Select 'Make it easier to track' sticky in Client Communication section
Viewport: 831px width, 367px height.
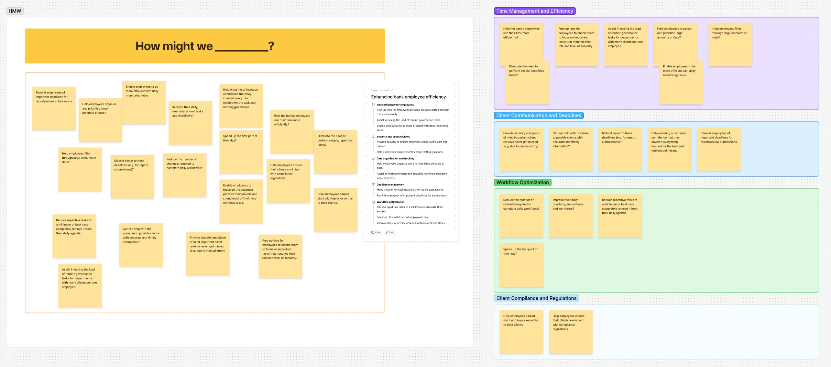(620, 149)
